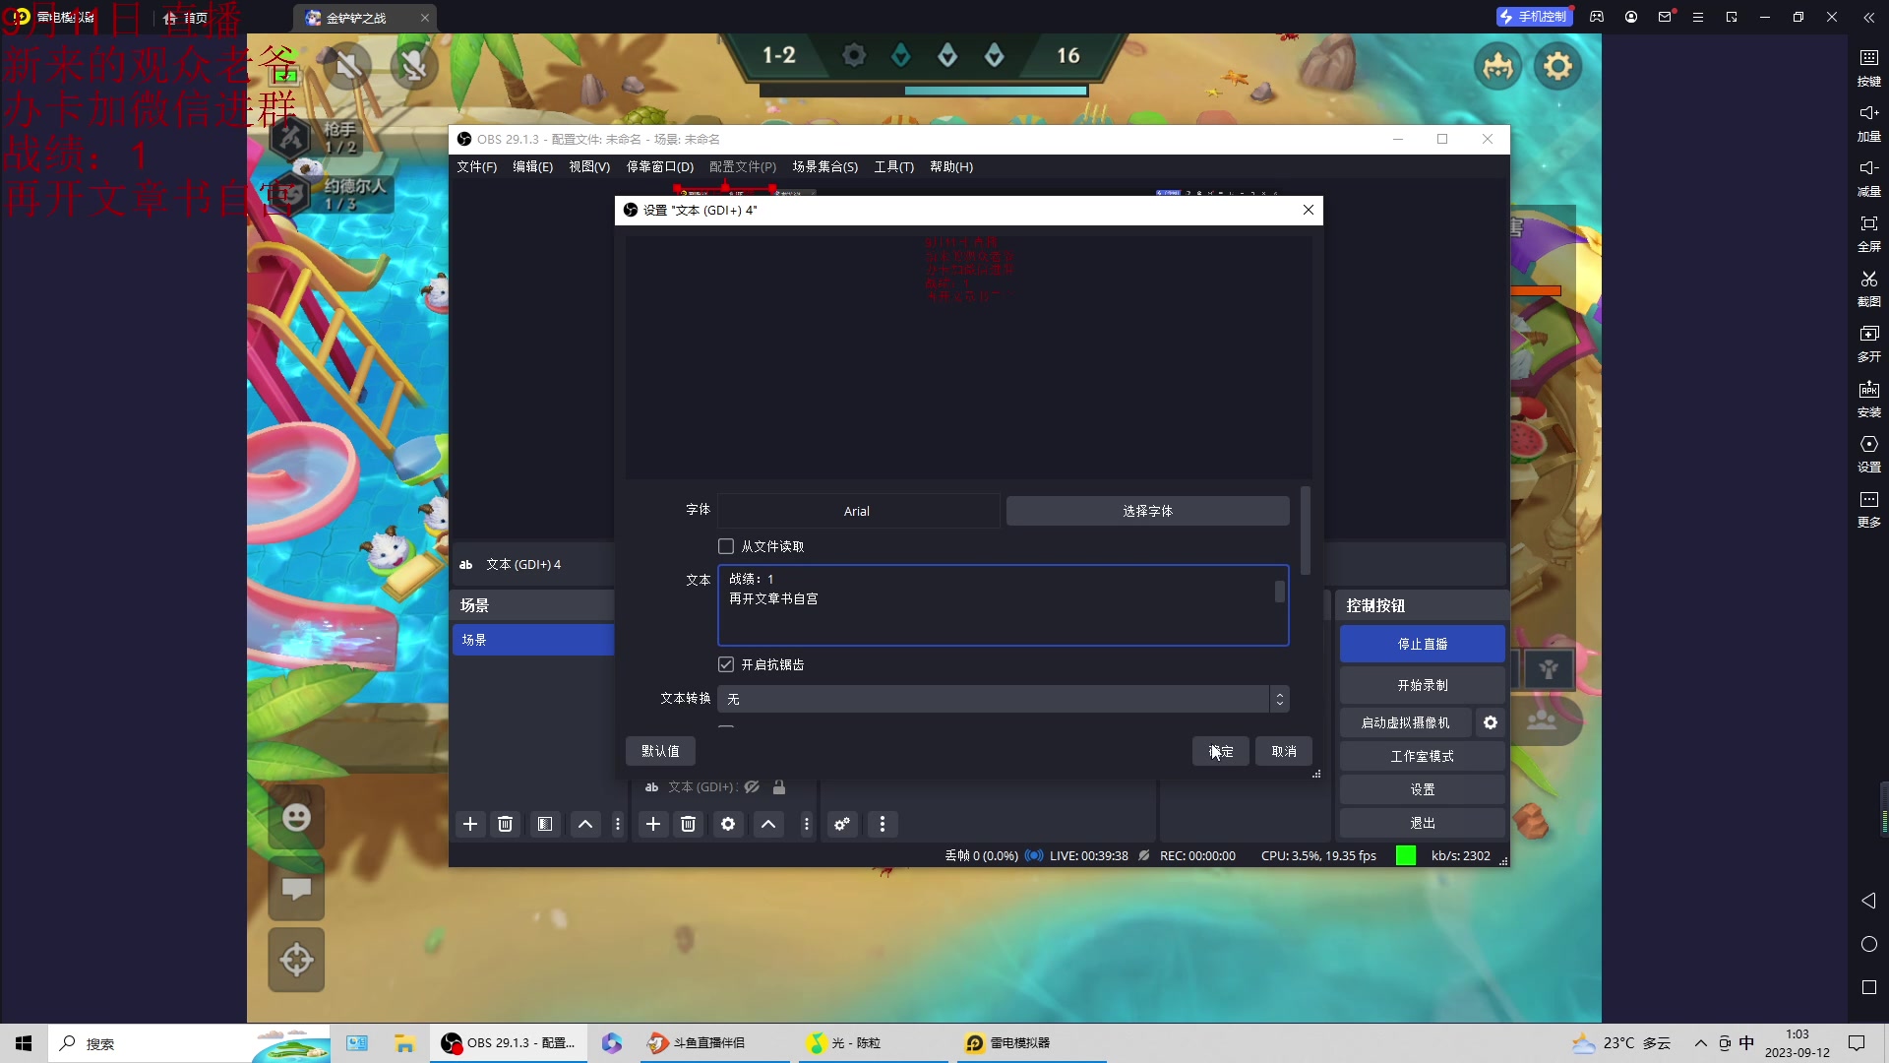Screen dimensions: 1889x1063
Task: Confirm the text settings with 确定
Action: click(x=1221, y=751)
